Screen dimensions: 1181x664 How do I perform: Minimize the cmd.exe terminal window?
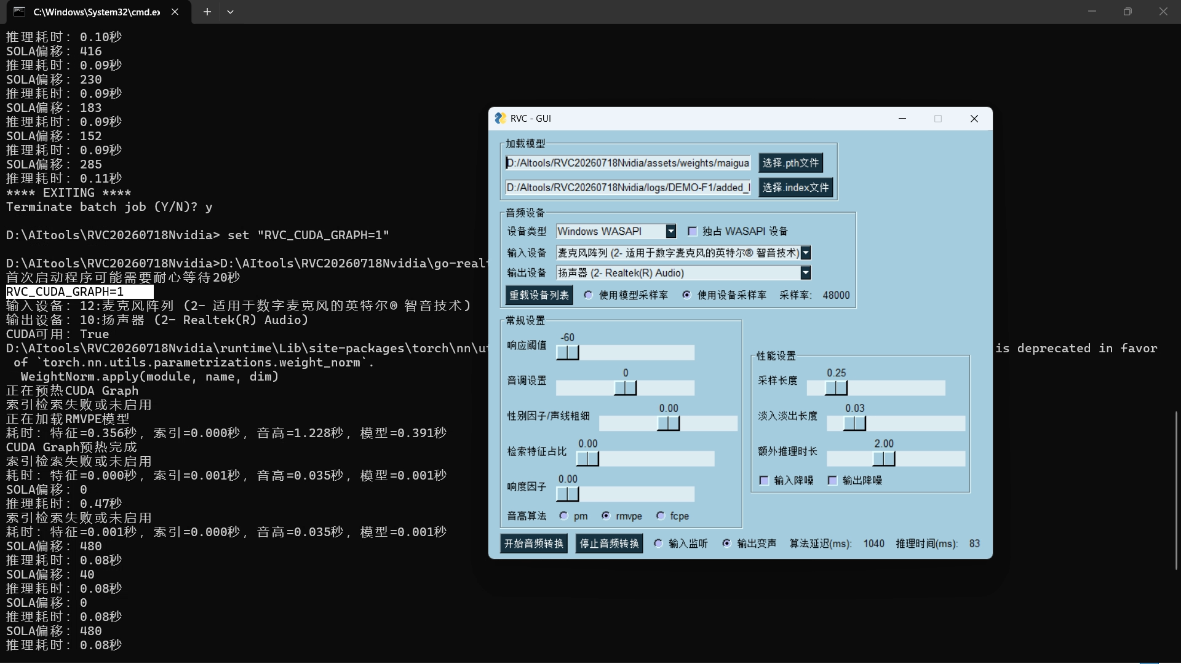[x=1092, y=12]
